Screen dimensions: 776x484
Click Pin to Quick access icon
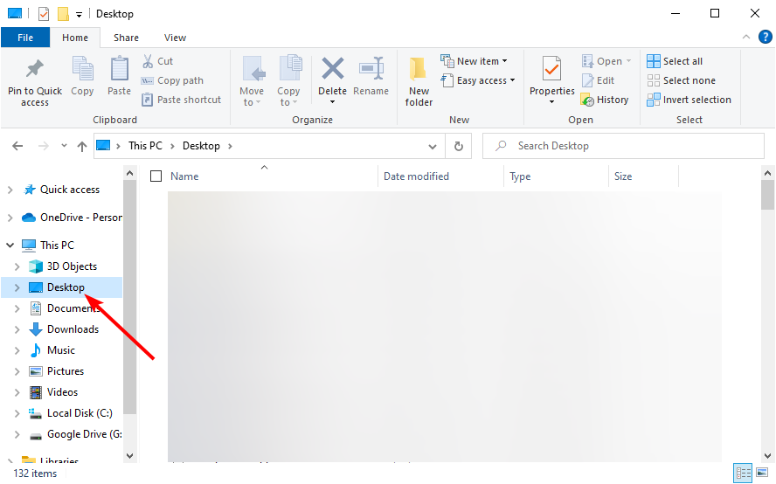click(35, 69)
